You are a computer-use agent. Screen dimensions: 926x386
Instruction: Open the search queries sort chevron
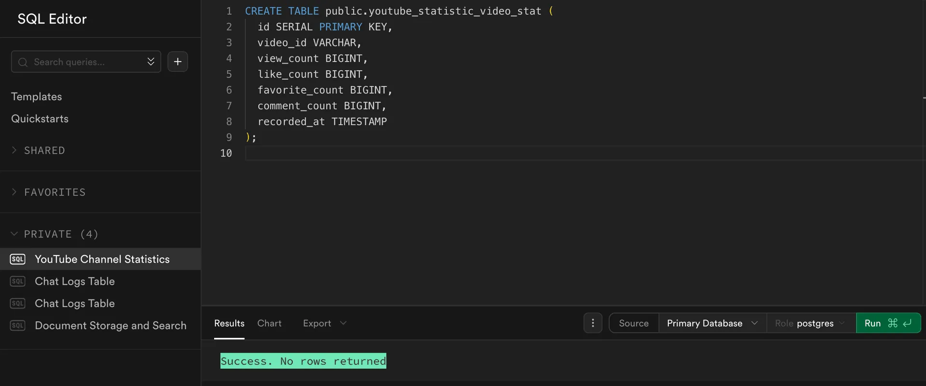150,62
